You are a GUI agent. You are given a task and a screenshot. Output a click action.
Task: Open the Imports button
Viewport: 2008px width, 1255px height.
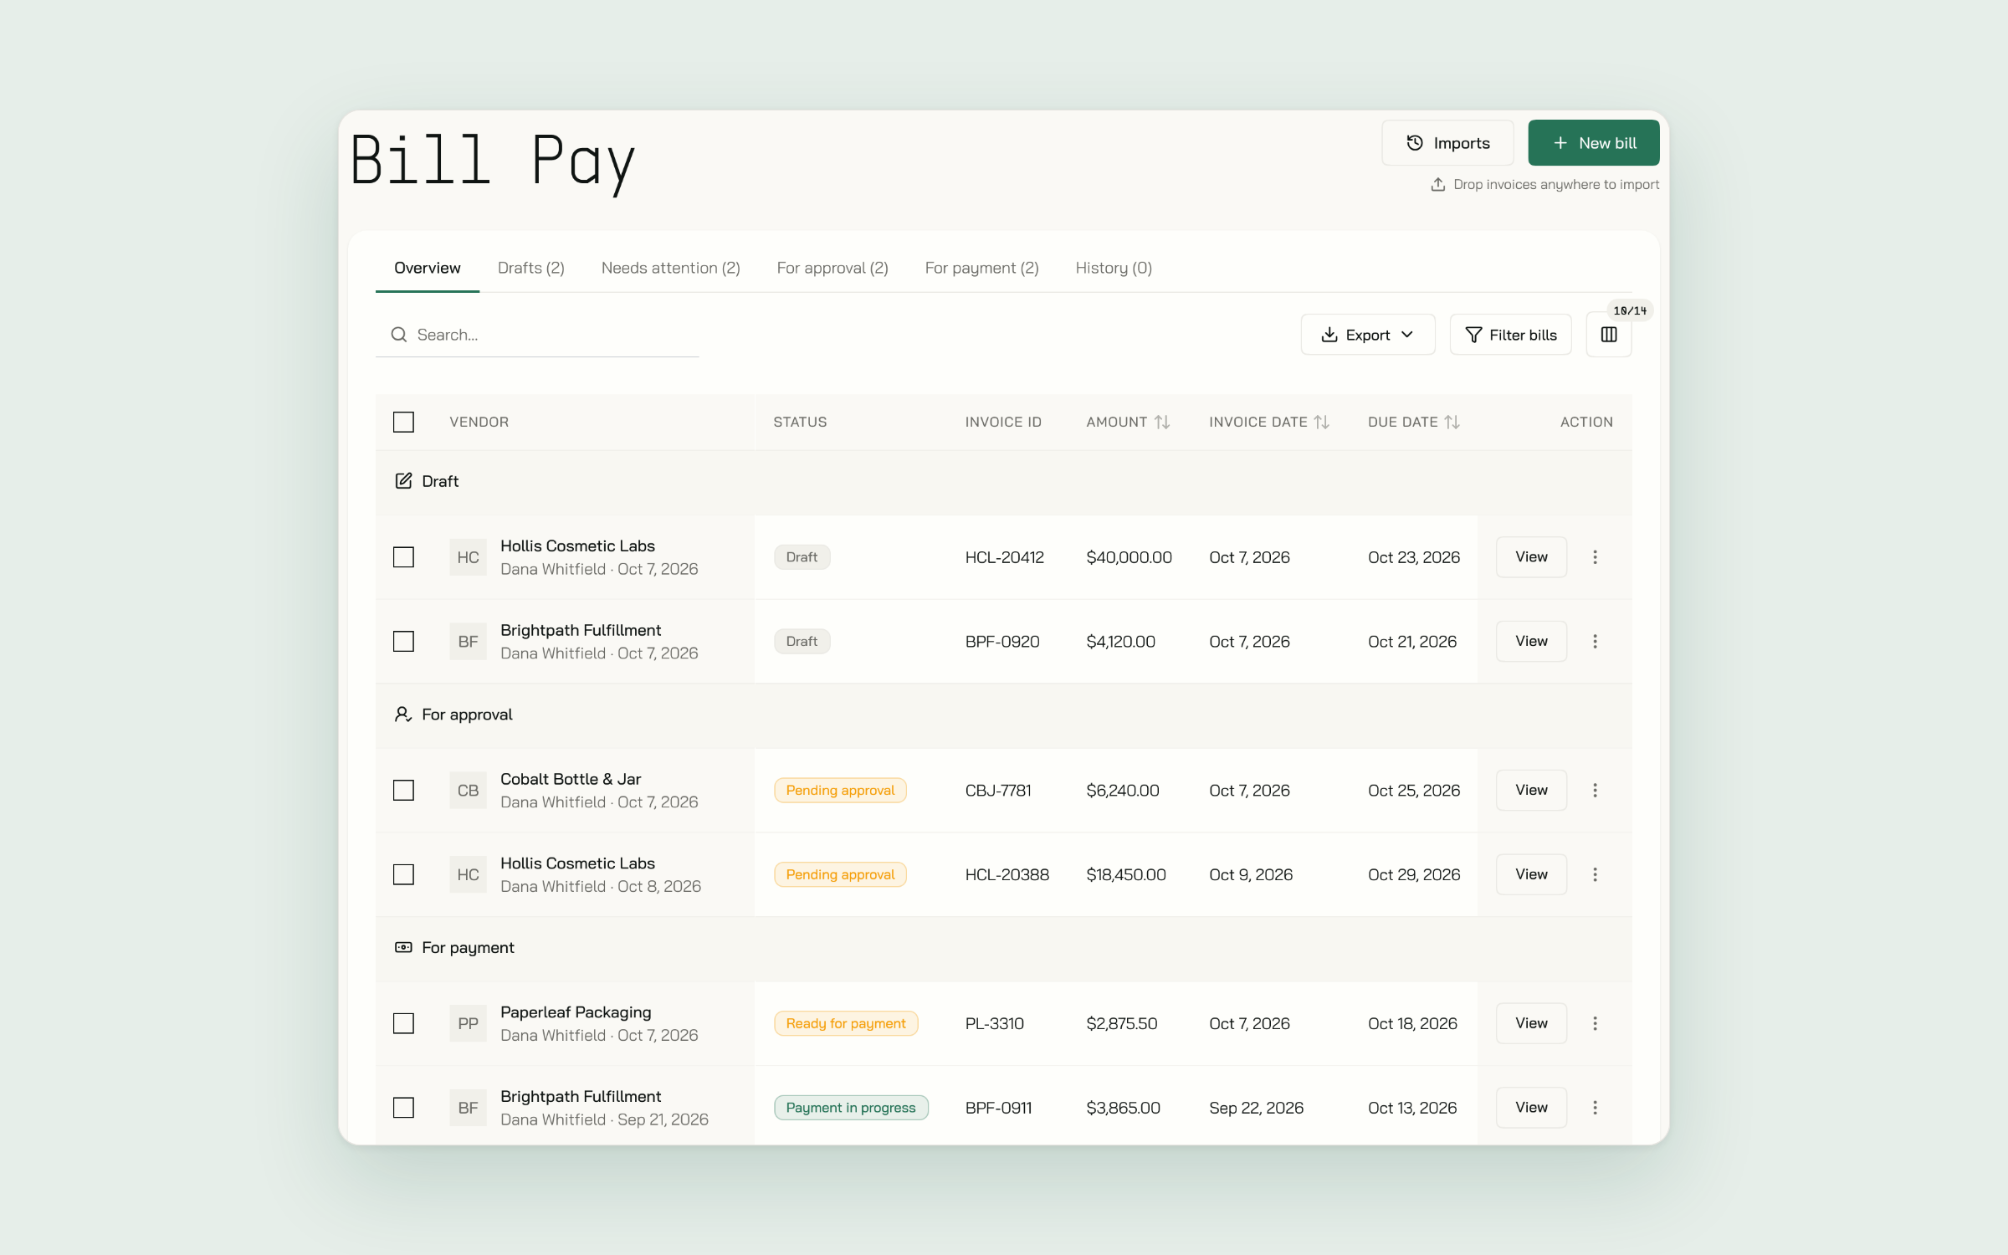(x=1447, y=143)
